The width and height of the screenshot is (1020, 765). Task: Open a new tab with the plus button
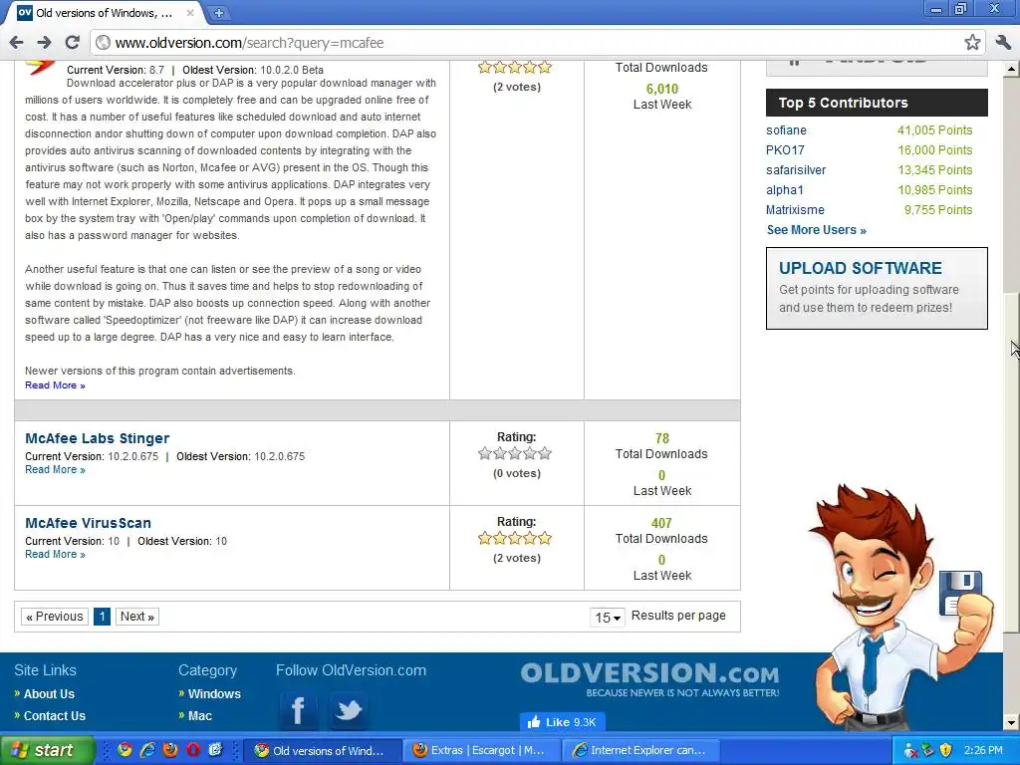218,12
